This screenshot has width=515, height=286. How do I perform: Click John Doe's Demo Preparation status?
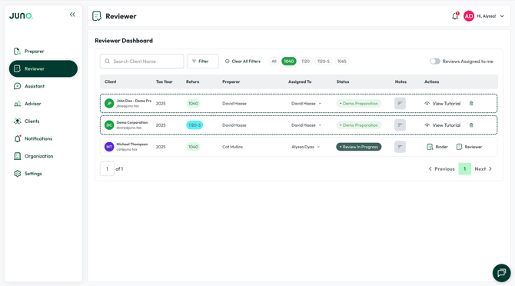359,104
